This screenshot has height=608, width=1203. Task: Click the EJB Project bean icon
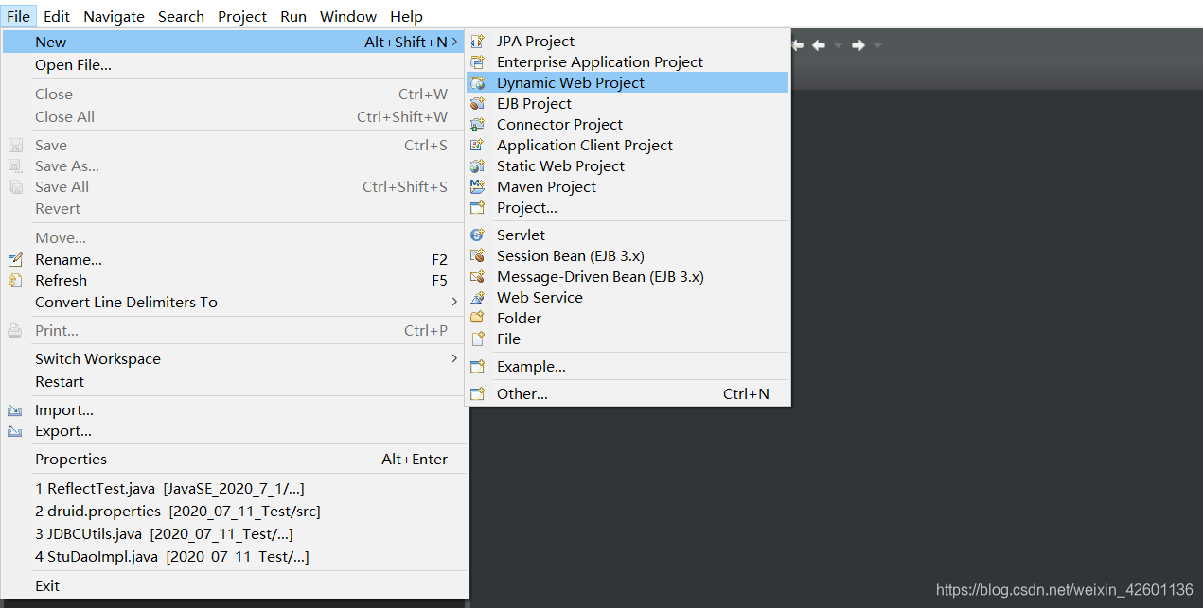(x=478, y=104)
